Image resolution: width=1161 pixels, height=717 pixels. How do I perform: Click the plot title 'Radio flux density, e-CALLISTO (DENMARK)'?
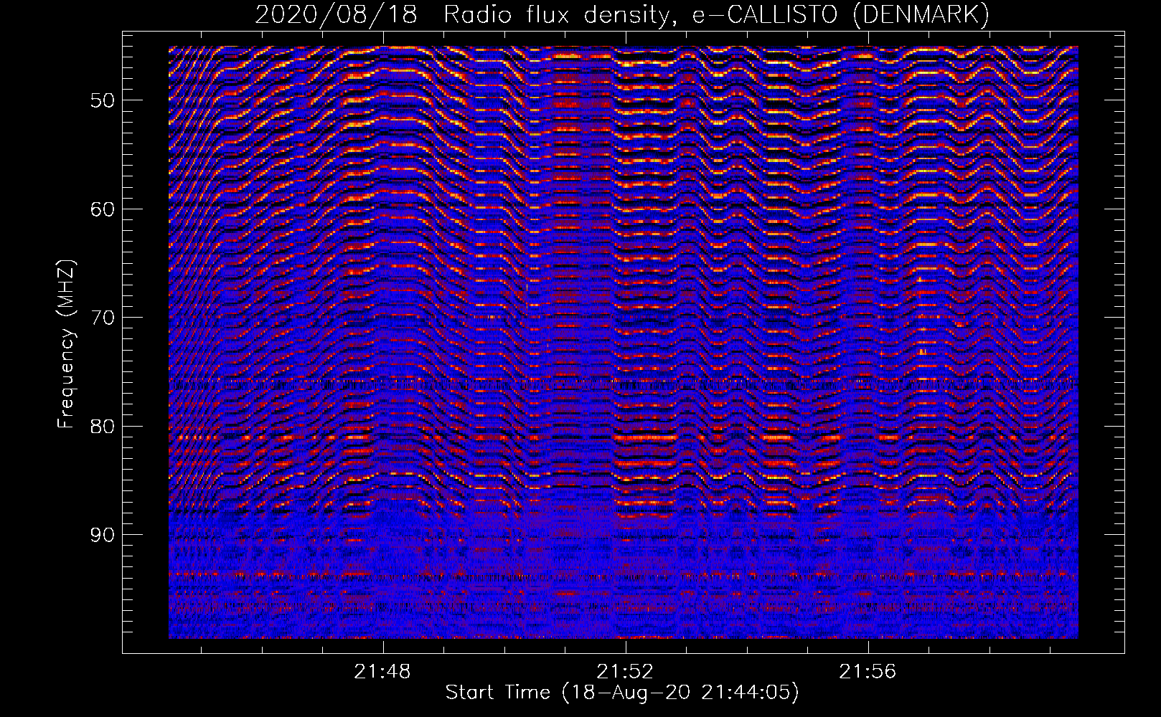pos(716,15)
